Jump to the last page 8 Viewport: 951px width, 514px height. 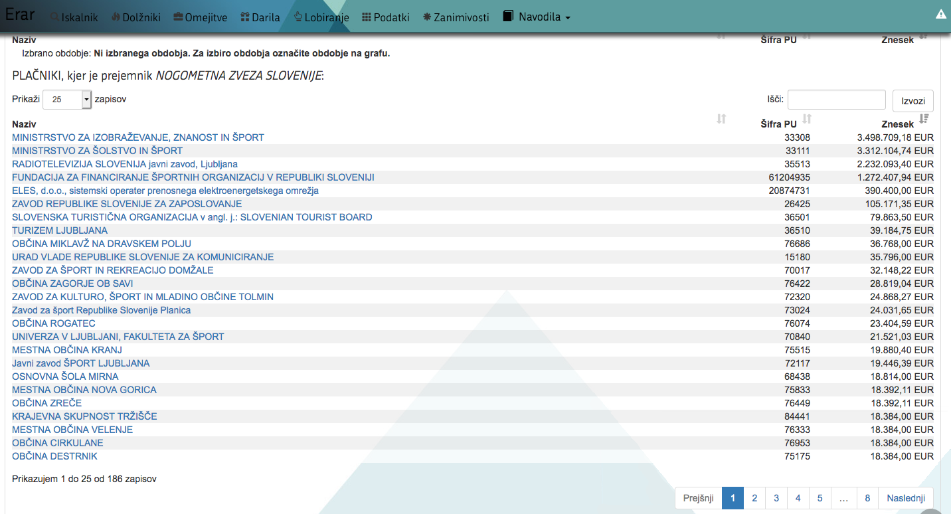pos(867,498)
